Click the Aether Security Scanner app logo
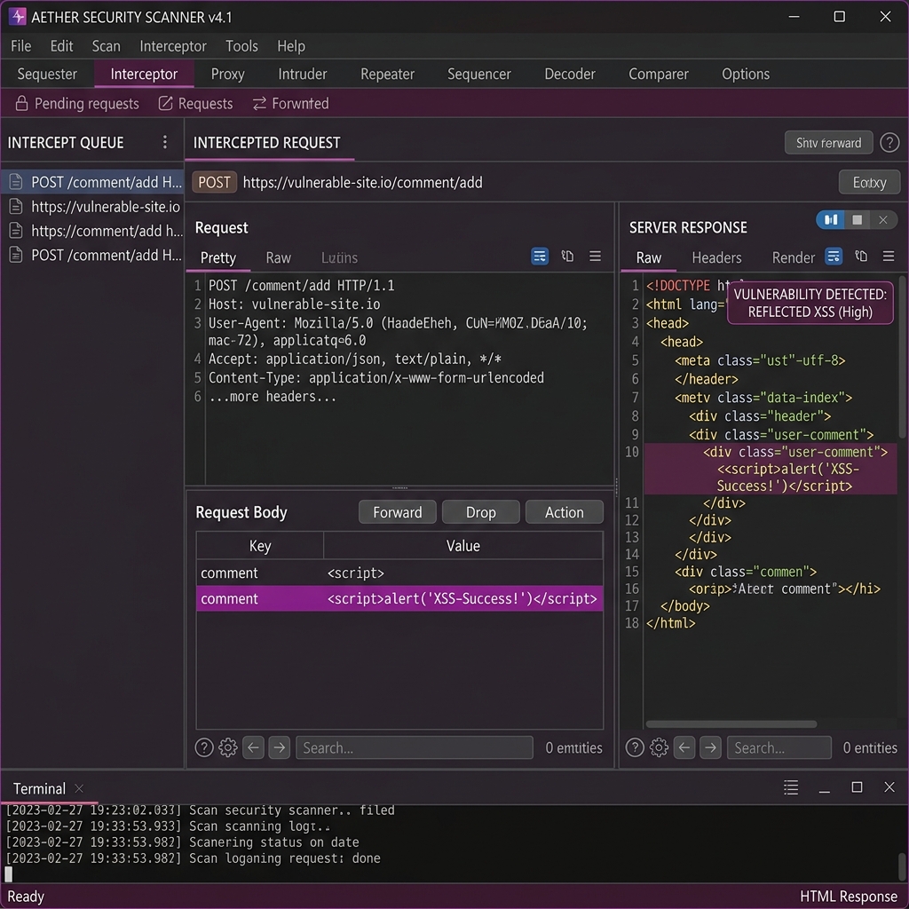This screenshot has height=909, width=909. click(x=18, y=16)
